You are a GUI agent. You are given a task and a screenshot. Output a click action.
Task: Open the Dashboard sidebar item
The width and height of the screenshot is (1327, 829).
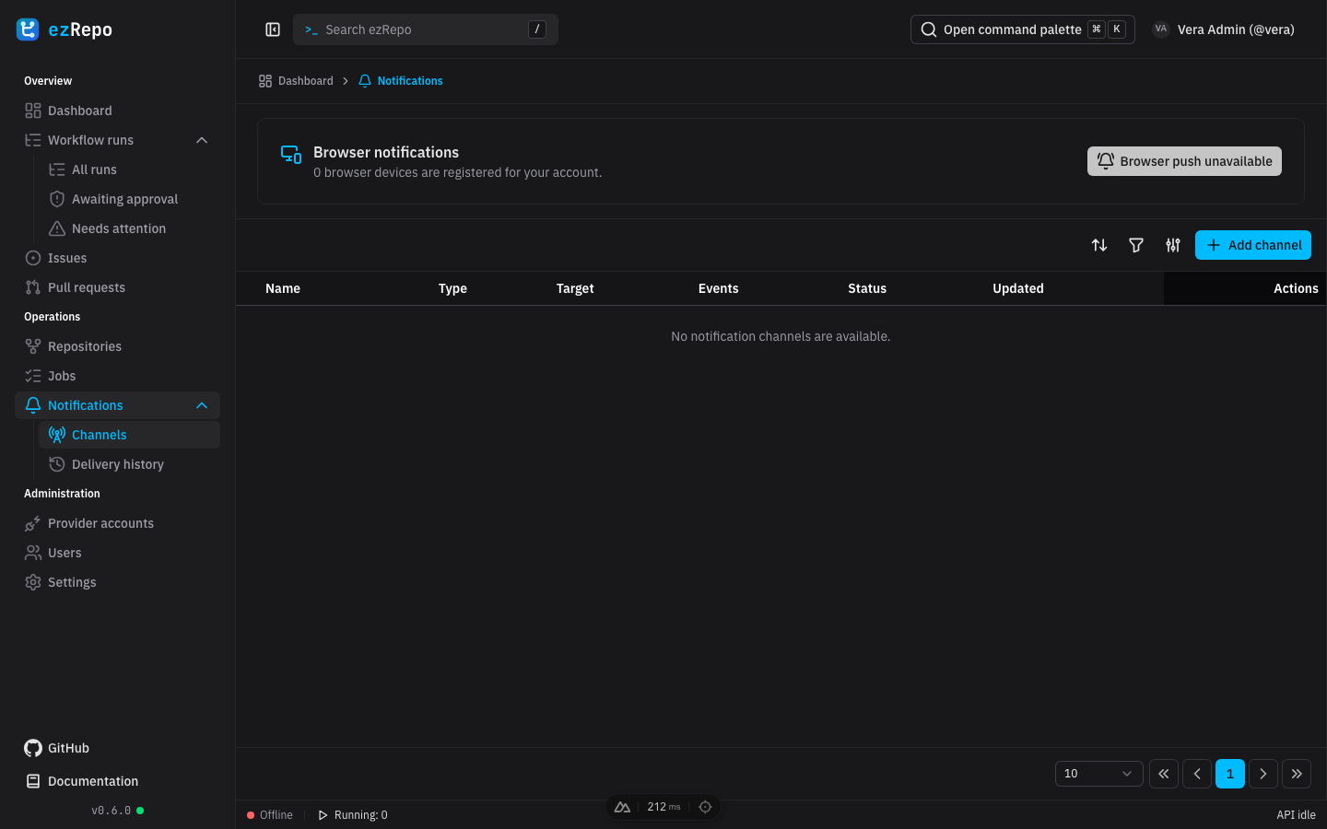[117, 111]
